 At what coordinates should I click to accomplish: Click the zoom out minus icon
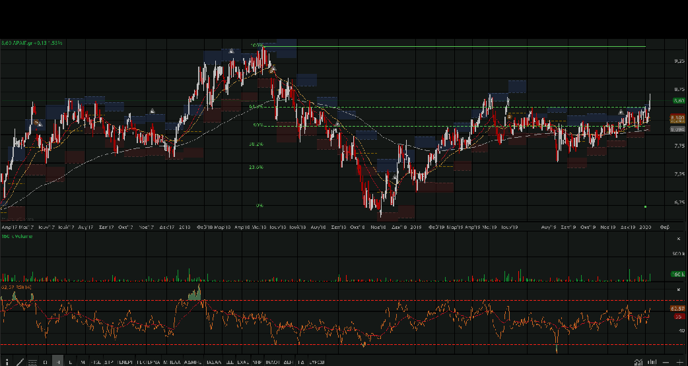(666, 362)
